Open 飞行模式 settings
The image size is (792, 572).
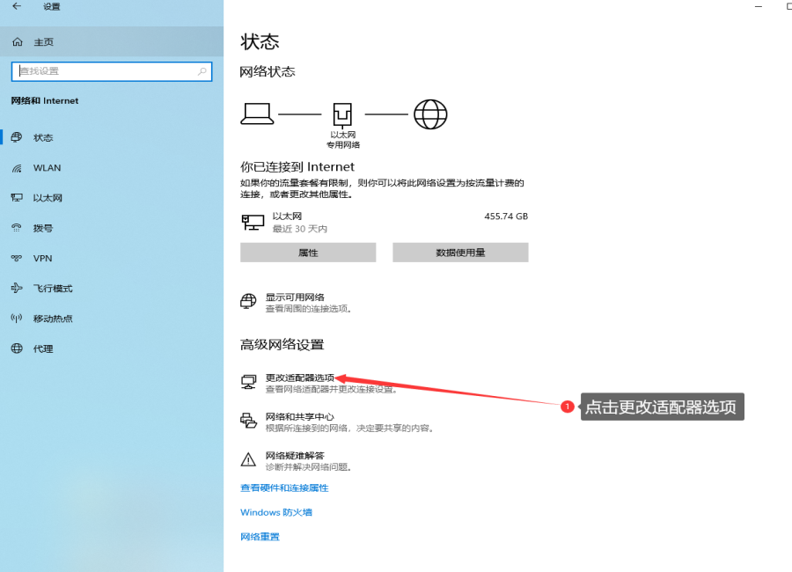pos(112,288)
